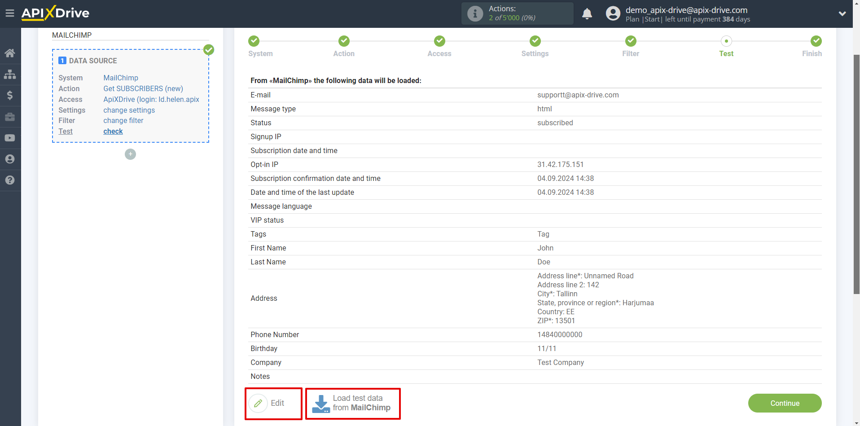Viewport: 860px width, 426px height.
Task: Click the phone number 14840000000
Action: [x=560, y=334]
